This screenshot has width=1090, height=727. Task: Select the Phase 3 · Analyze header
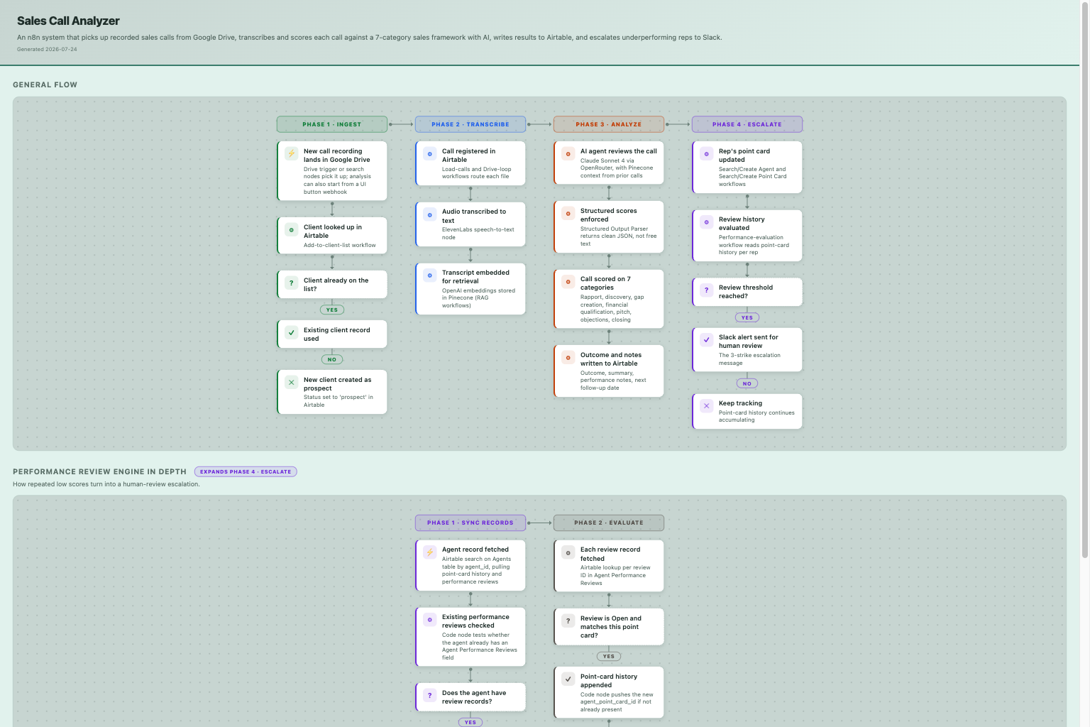point(609,124)
